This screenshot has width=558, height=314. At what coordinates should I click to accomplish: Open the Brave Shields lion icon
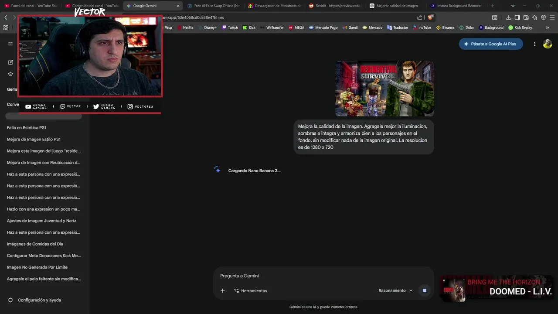[x=430, y=17]
